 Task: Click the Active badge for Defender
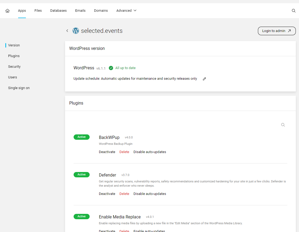pos(82,175)
